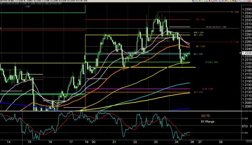Click the horizontal scroll arrows at bottom right
252x145 pixels.
249,141
